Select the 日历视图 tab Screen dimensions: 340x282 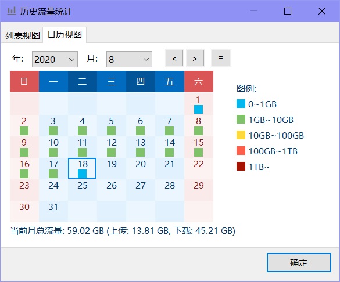(65, 35)
